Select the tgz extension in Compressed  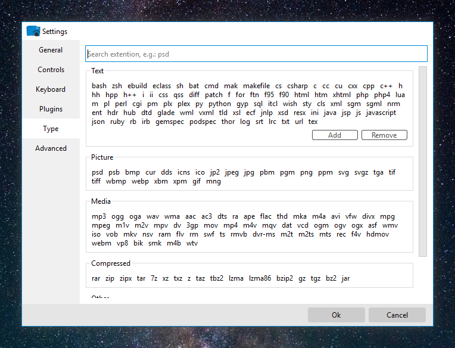316,279
